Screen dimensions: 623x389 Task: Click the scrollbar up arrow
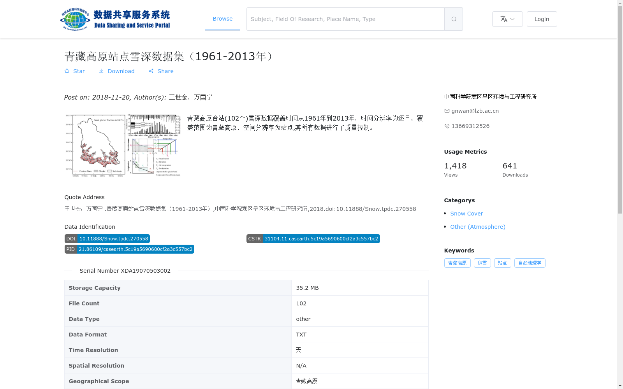tap(620, 3)
